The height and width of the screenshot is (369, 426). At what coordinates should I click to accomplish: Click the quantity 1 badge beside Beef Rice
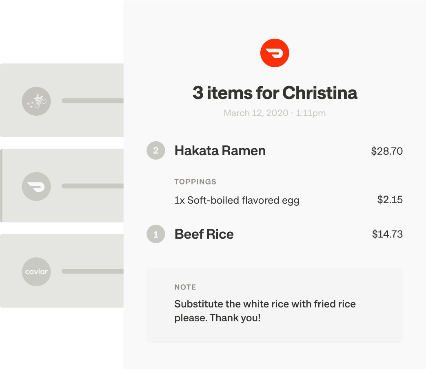(156, 234)
